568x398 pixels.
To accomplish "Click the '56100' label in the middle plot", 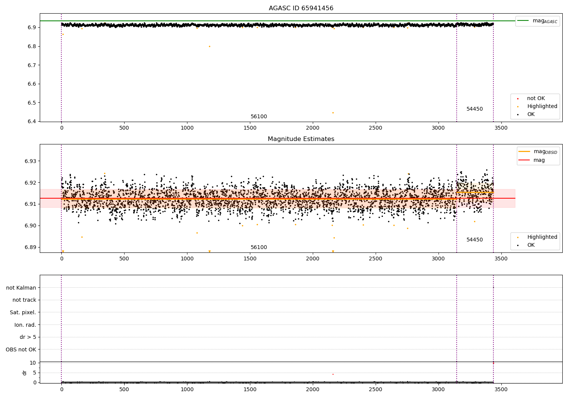I will (259, 248).
